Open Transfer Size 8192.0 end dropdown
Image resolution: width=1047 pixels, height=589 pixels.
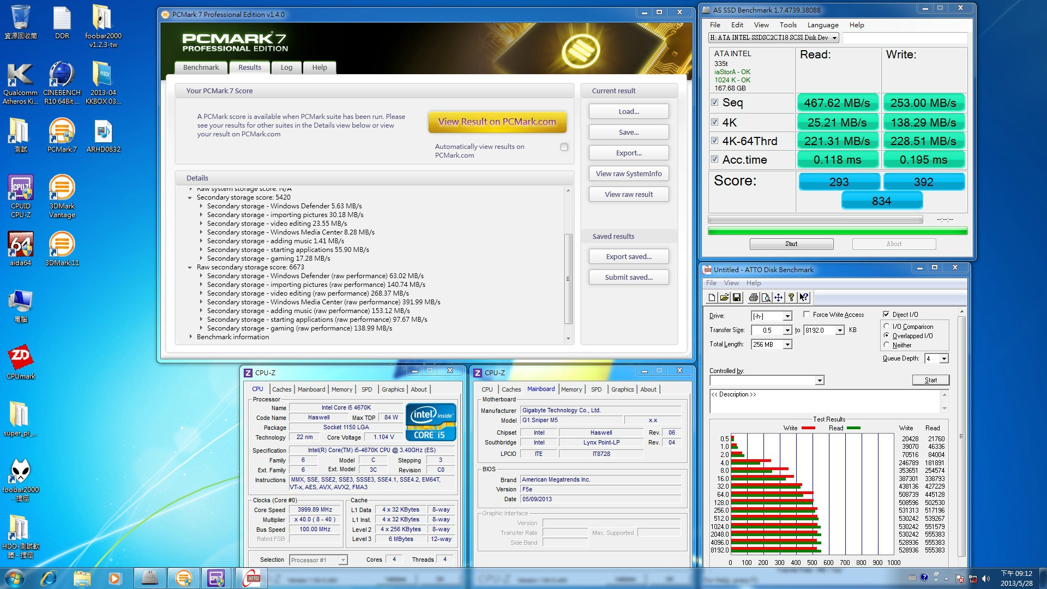[840, 330]
